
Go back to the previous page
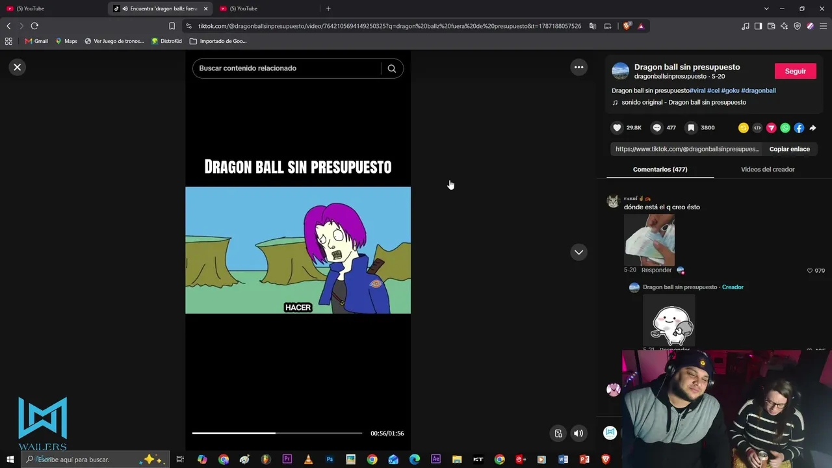[8, 26]
